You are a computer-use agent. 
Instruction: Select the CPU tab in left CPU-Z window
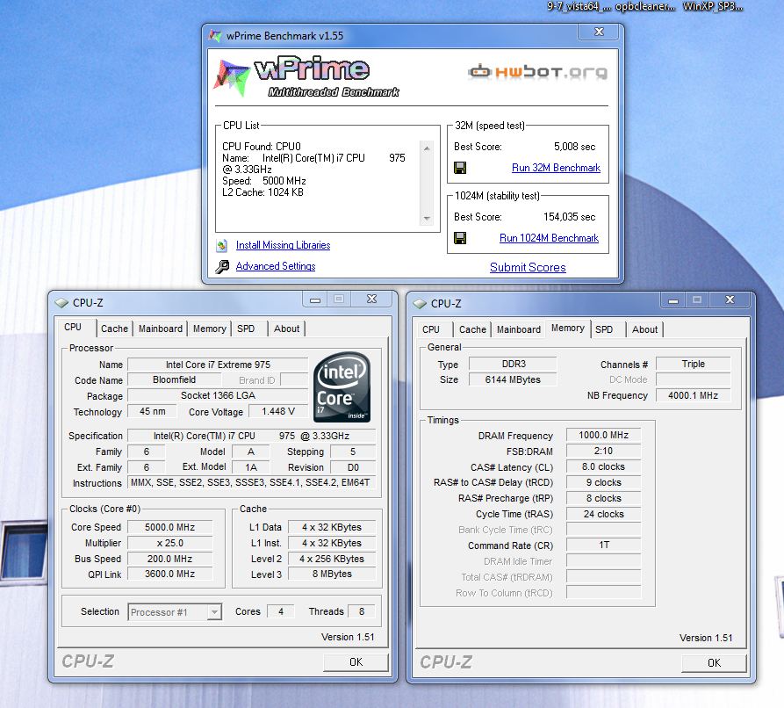click(x=73, y=328)
